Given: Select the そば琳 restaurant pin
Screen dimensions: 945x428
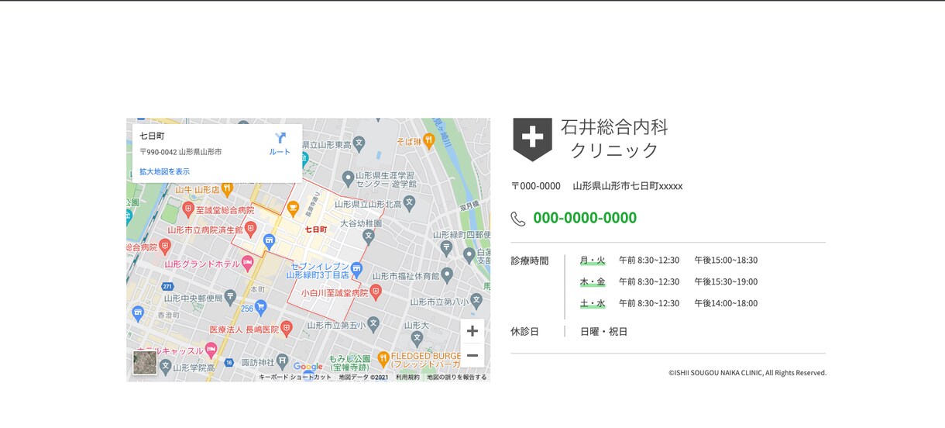Looking at the screenshot, I should [x=428, y=141].
